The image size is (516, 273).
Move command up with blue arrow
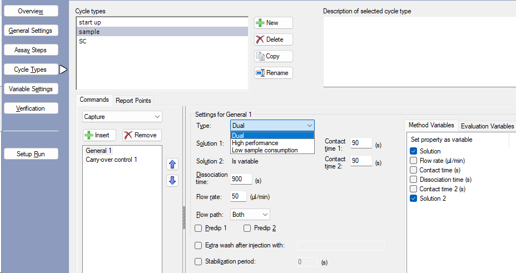(x=172, y=164)
